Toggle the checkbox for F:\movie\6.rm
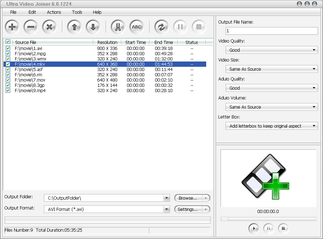This screenshot has width=323, height=239. pyautogui.click(x=8, y=75)
